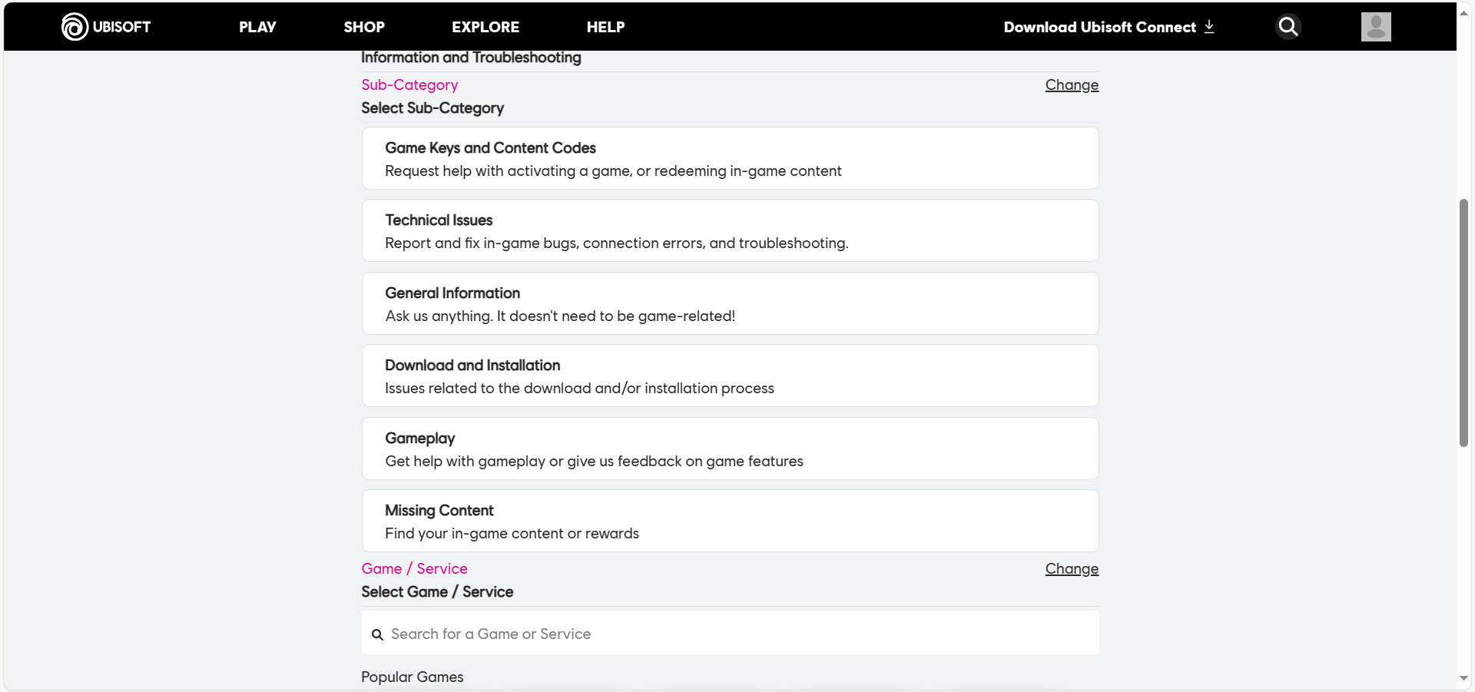The image size is (1475, 692).
Task: Change the Sub-Category selection
Action: [1072, 85]
